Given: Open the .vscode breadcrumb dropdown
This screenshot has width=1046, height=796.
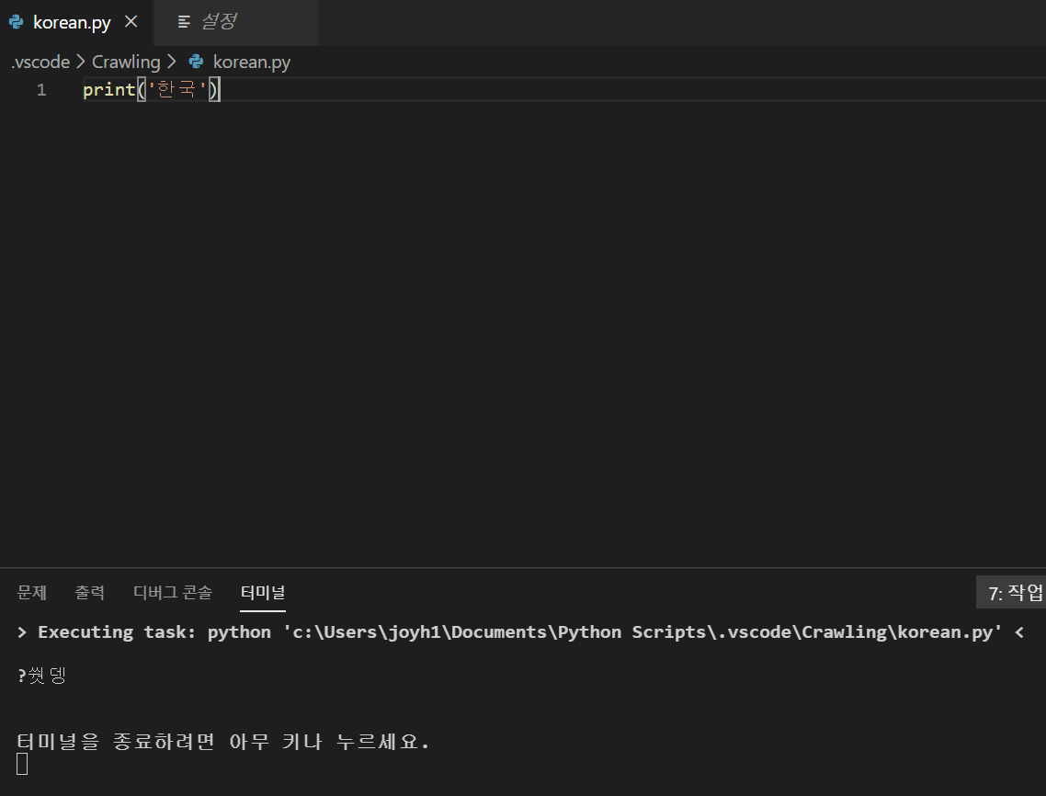Looking at the screenshot, I should tap(39, 62).
